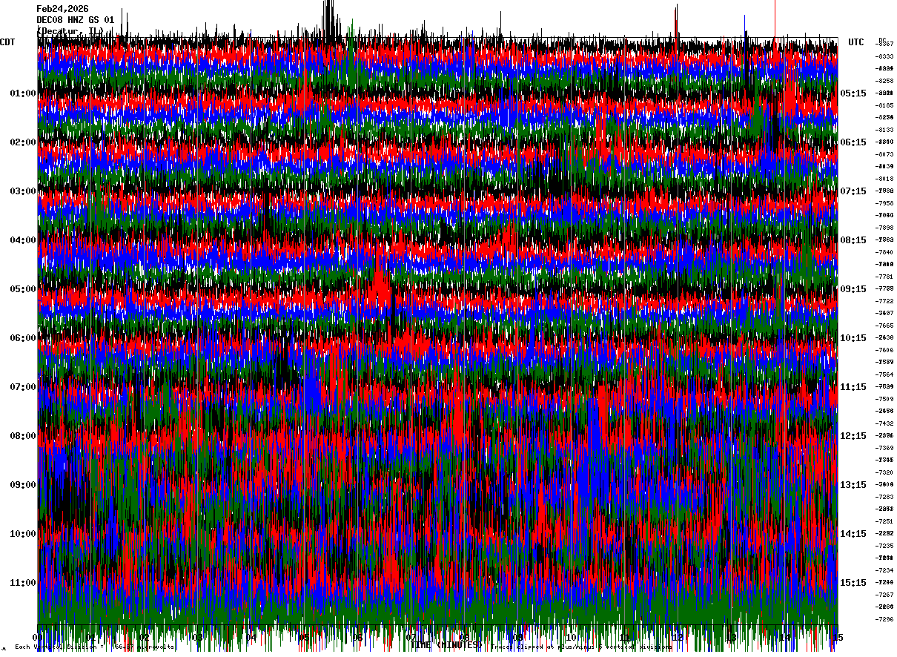This screenshot has height=657, width=897.
Task: Click the DC offset value -7840
Action: click(x=885, y=252)
